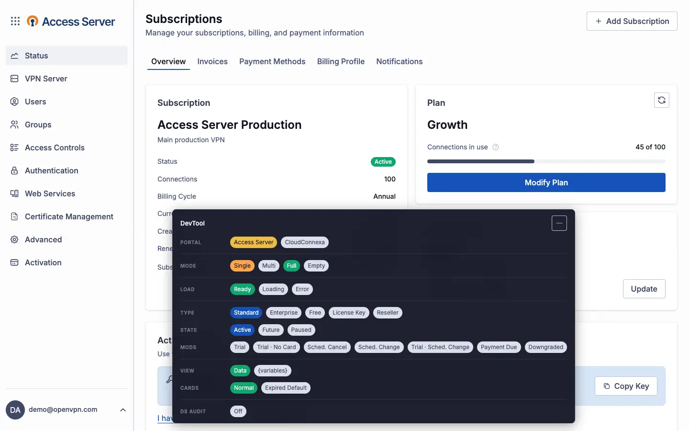Set load state to Loading
The height and width of the screenshot is (431, 689).
pos(273,289)
